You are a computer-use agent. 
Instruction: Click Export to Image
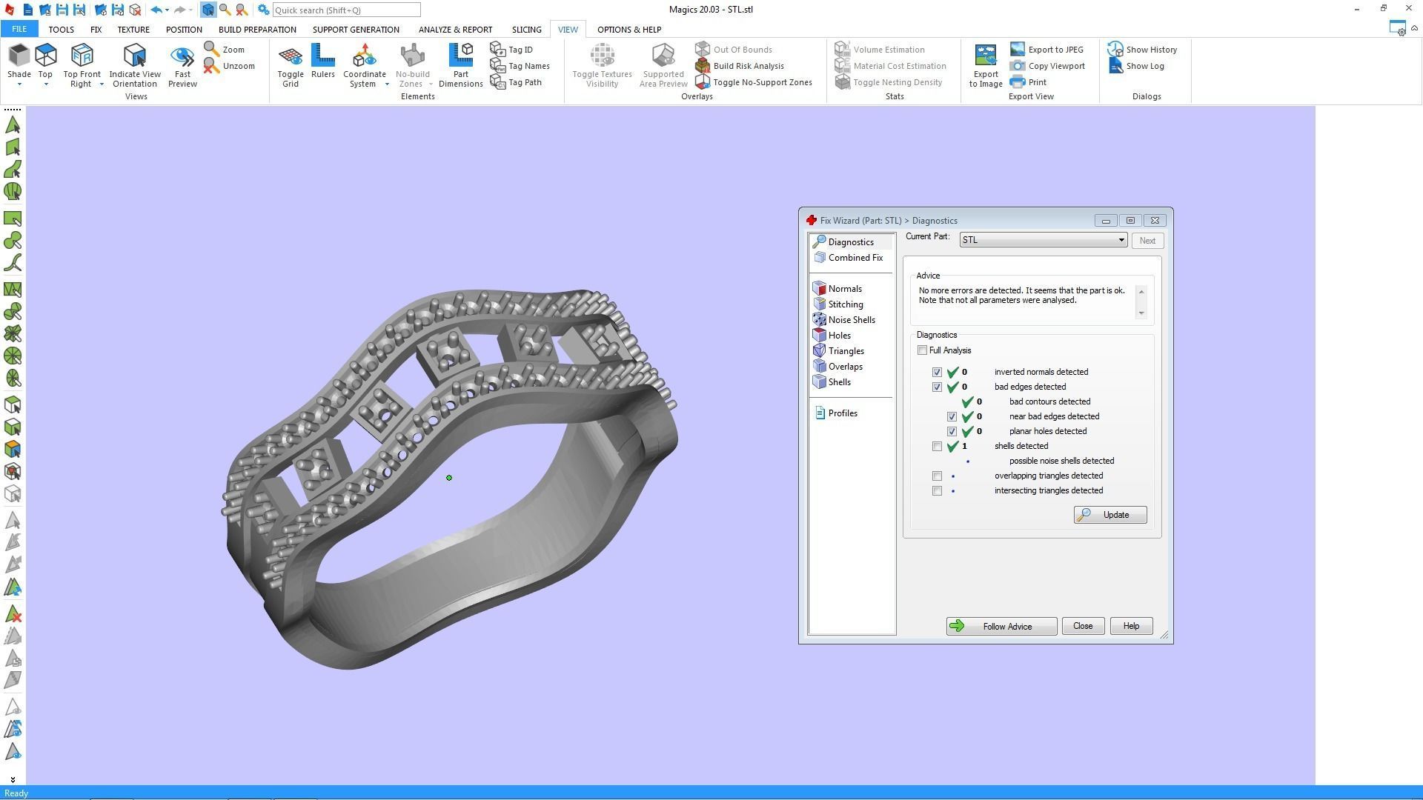[x=986, y=65]
